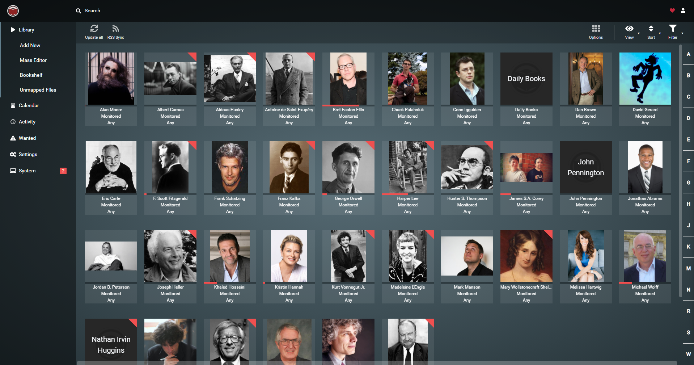The width and height of the screenshot is (694, 365).
Task: Open Settings in the sidebar
Action: (28, 154)
